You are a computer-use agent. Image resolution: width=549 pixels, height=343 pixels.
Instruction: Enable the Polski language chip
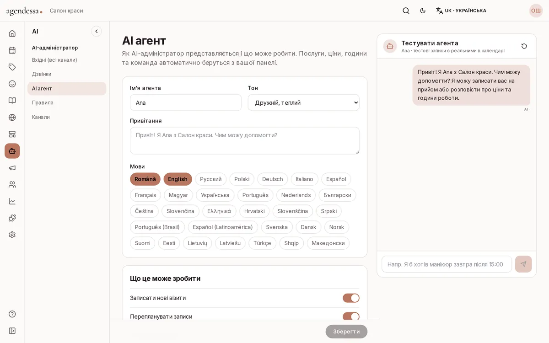pos(242,179)
